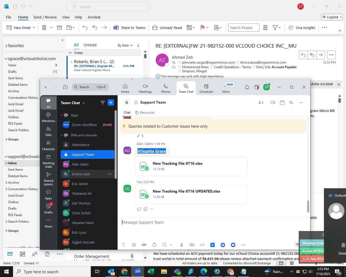Open the Outlook View tab

(x=66, y=17)
